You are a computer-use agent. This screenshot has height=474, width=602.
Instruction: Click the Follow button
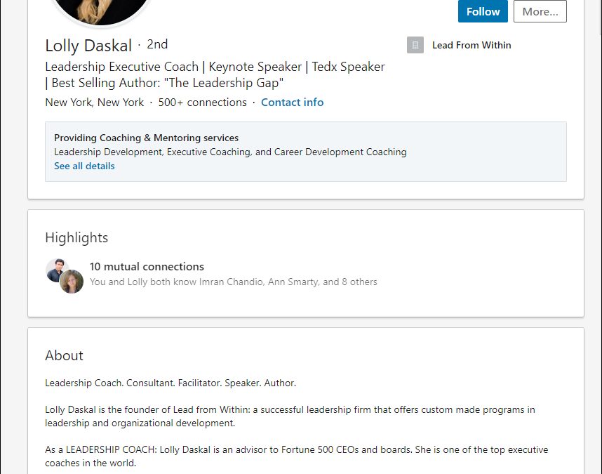tap(483, 11)
